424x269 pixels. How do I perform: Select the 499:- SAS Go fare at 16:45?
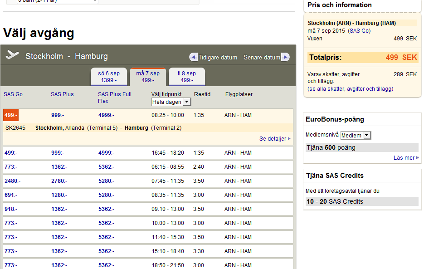coord(11,152)
